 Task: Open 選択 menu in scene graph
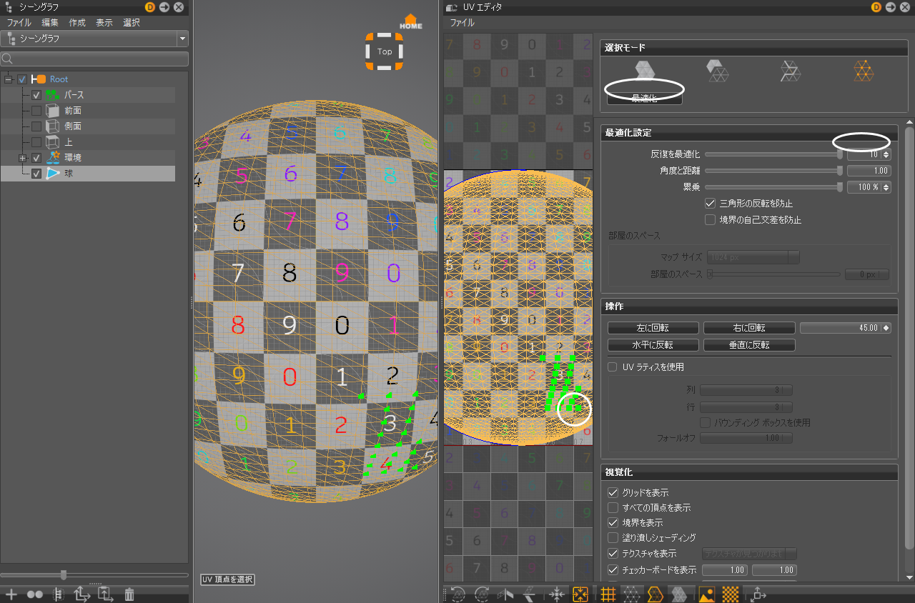point(132,23)
